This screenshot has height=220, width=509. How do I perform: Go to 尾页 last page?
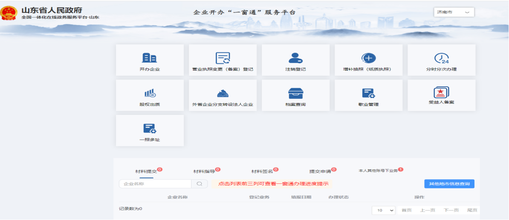[472, 210]
